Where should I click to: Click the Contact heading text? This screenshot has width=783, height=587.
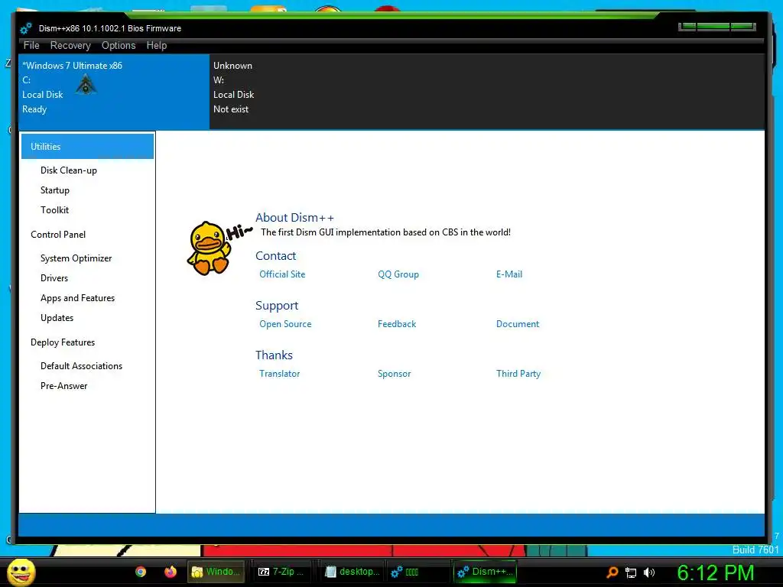(275, 255)
